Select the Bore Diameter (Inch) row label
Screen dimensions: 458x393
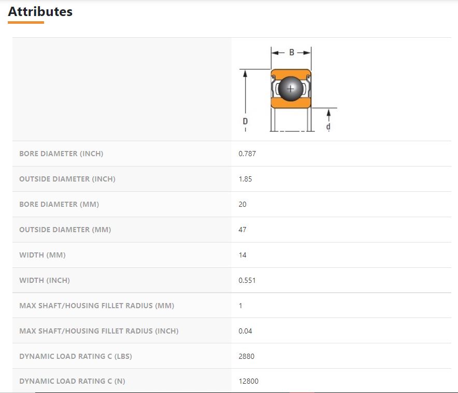point(61,154)
